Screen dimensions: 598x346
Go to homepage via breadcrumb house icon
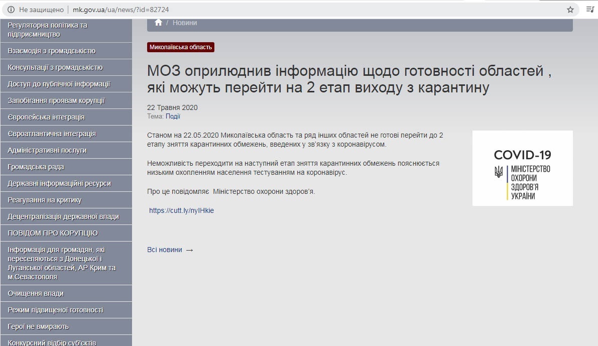[158, 23]
